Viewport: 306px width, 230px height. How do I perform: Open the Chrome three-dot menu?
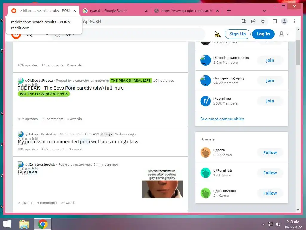[x=294, y=21]
